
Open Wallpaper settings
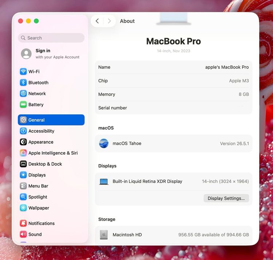(51, 208)
